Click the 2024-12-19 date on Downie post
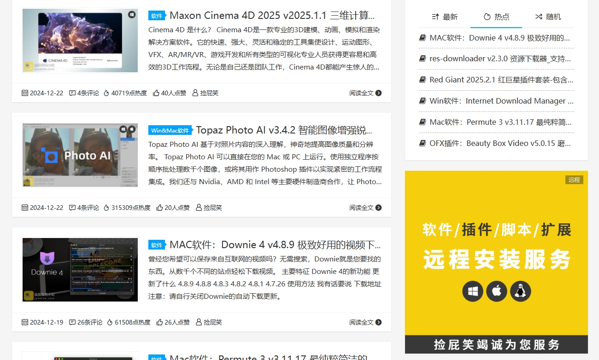599x360 pixels. (x=47, y=322)
